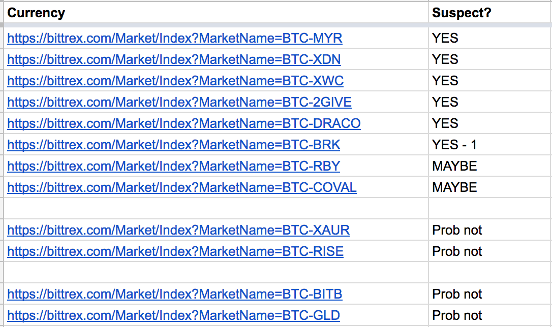Select the MAYBE cell beside BTC-COVAL
552x327 pixels.
point(490,187)
